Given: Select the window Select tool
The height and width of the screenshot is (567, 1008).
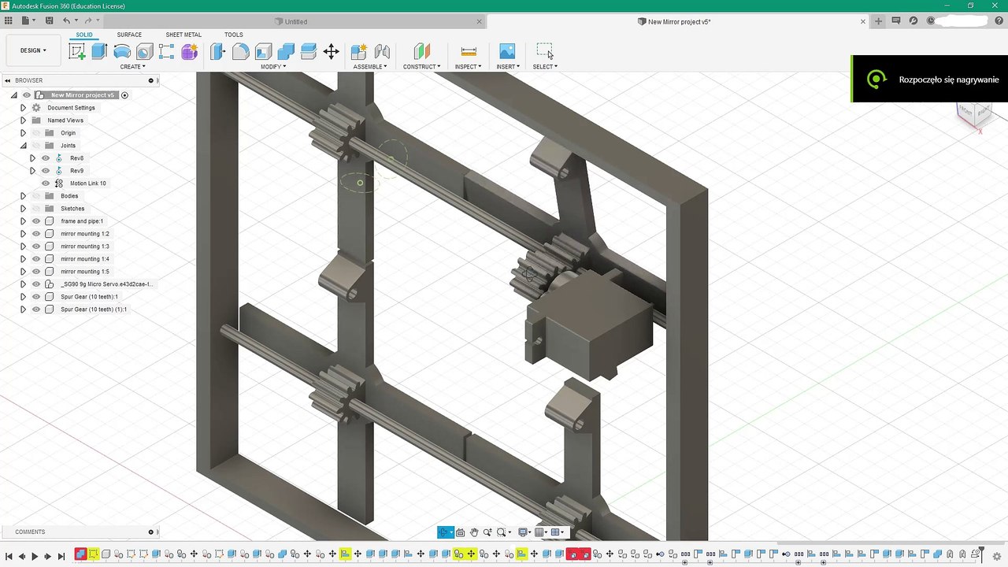Looking at the screenshot, I should click(x=545, y=52).
